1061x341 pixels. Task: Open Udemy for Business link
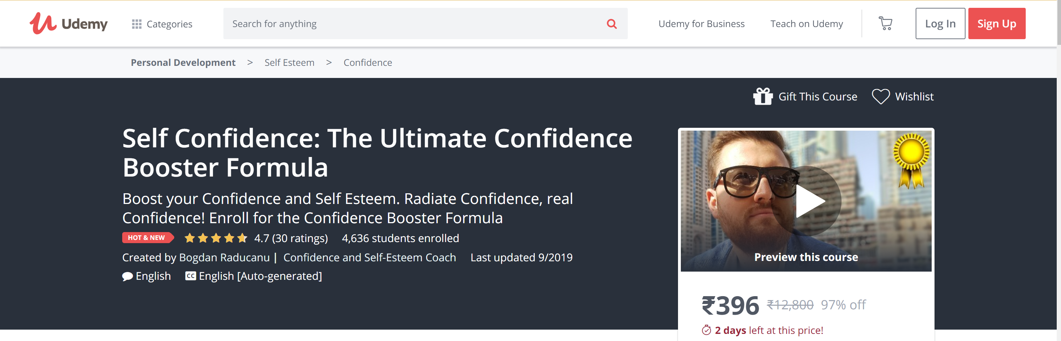[701, 24]
